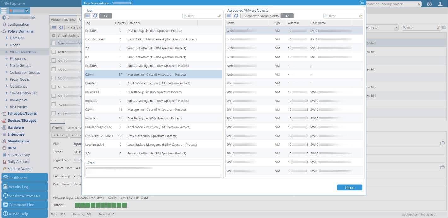
Task: Expand the DRM tree node
Action: click(1, 148)
